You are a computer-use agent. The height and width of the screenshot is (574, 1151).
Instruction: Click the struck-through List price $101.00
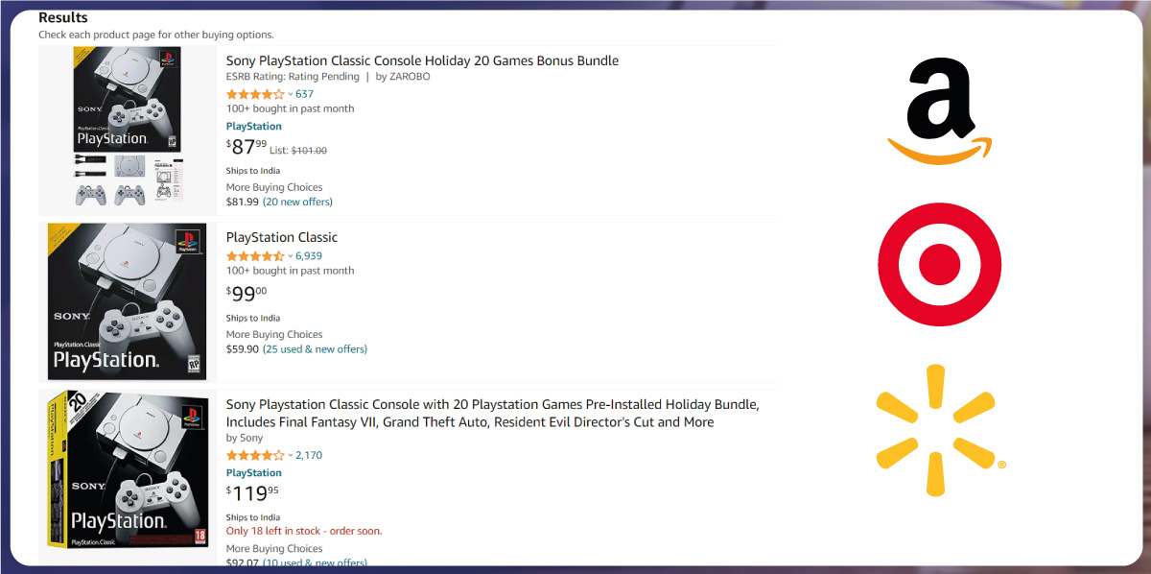tap(309, 150)
